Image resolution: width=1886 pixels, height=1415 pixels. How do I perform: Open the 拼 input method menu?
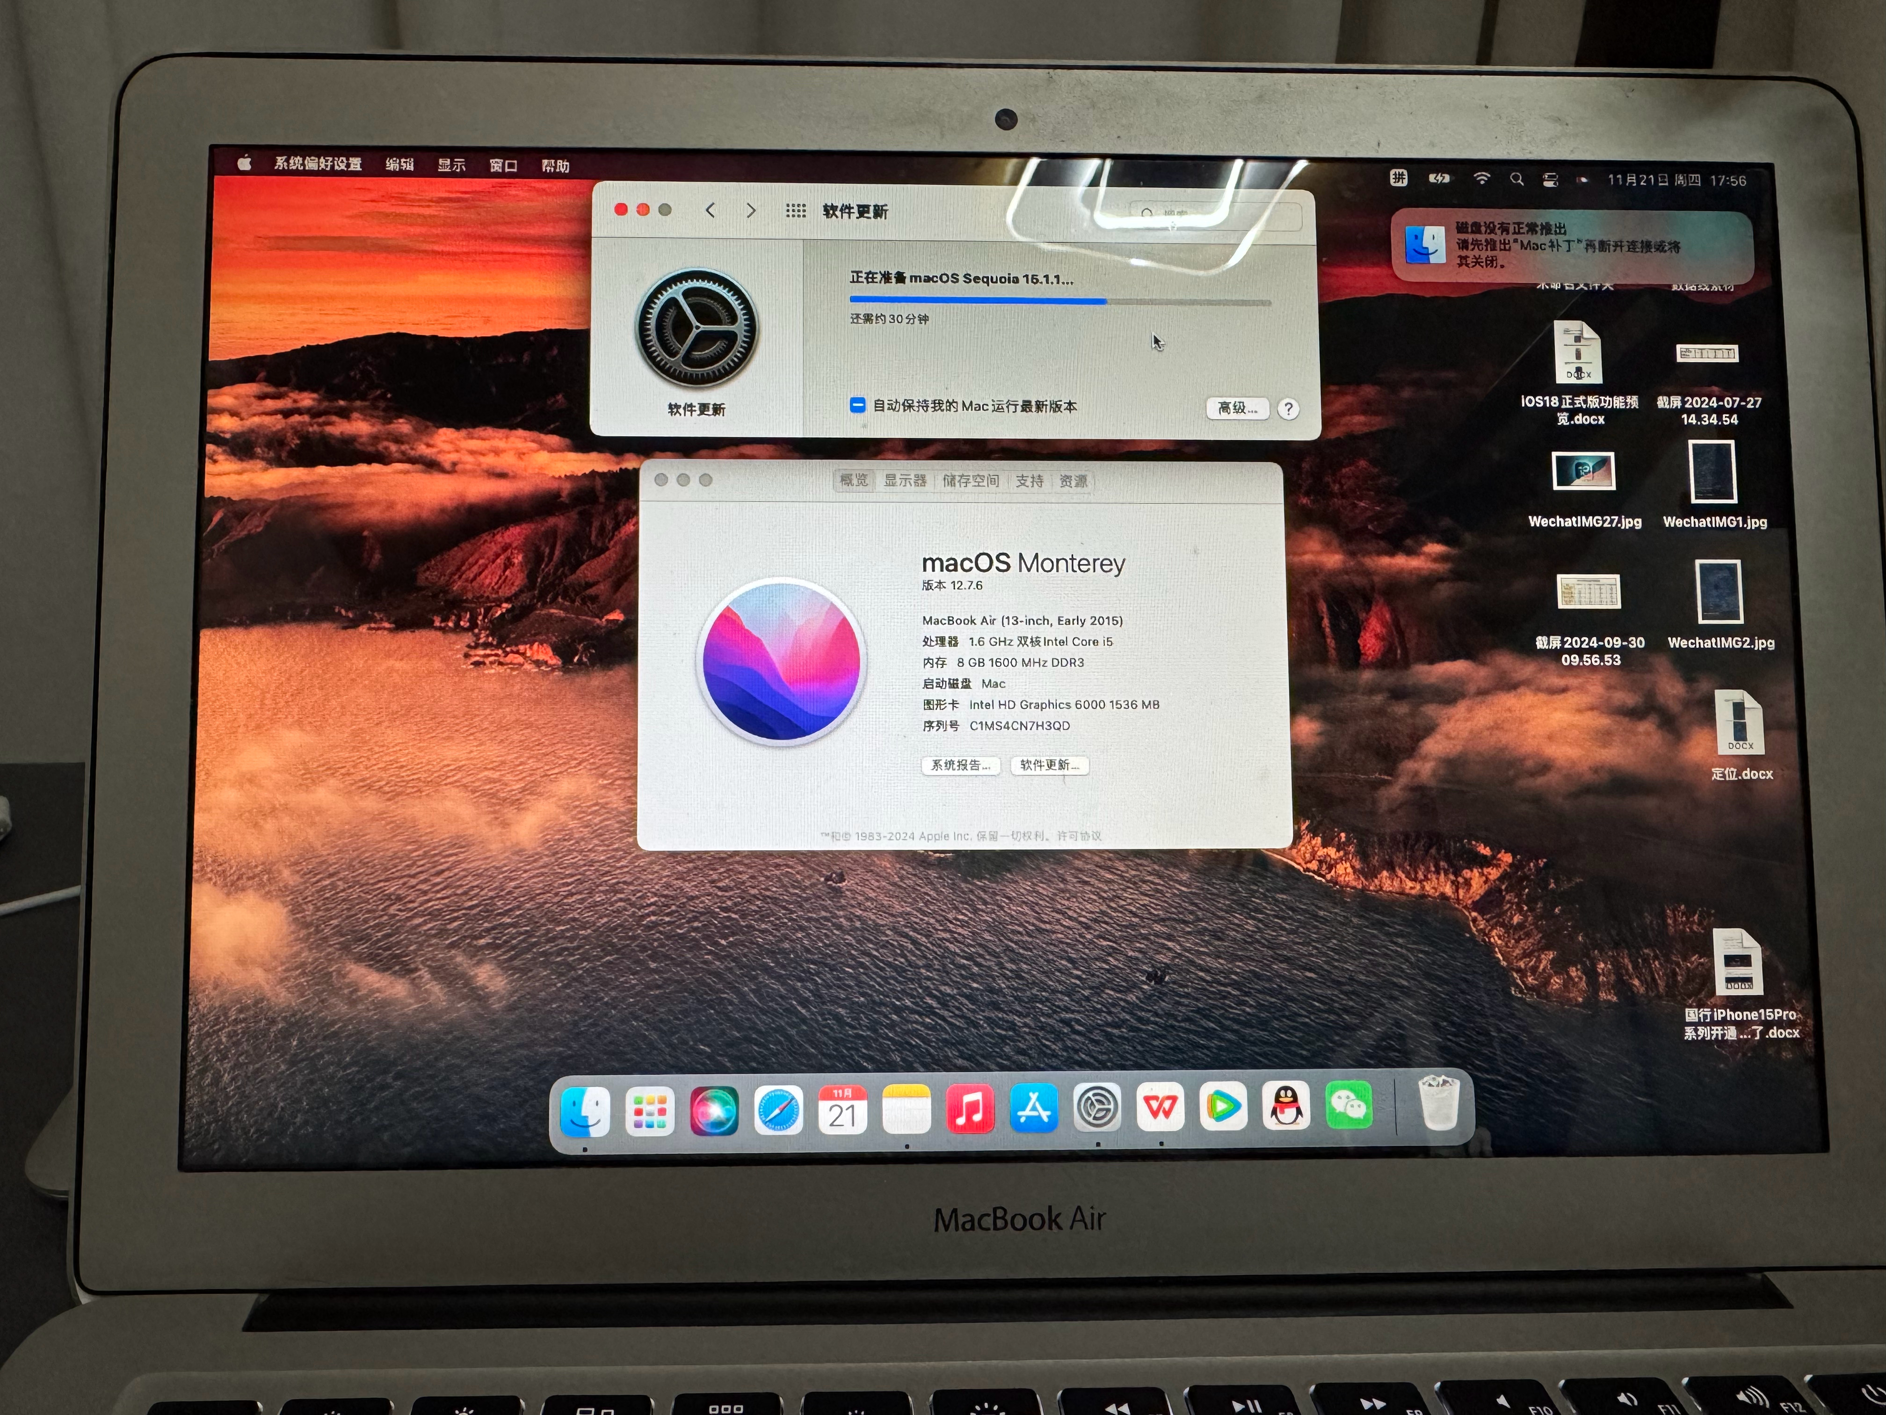pos(1398,177)
